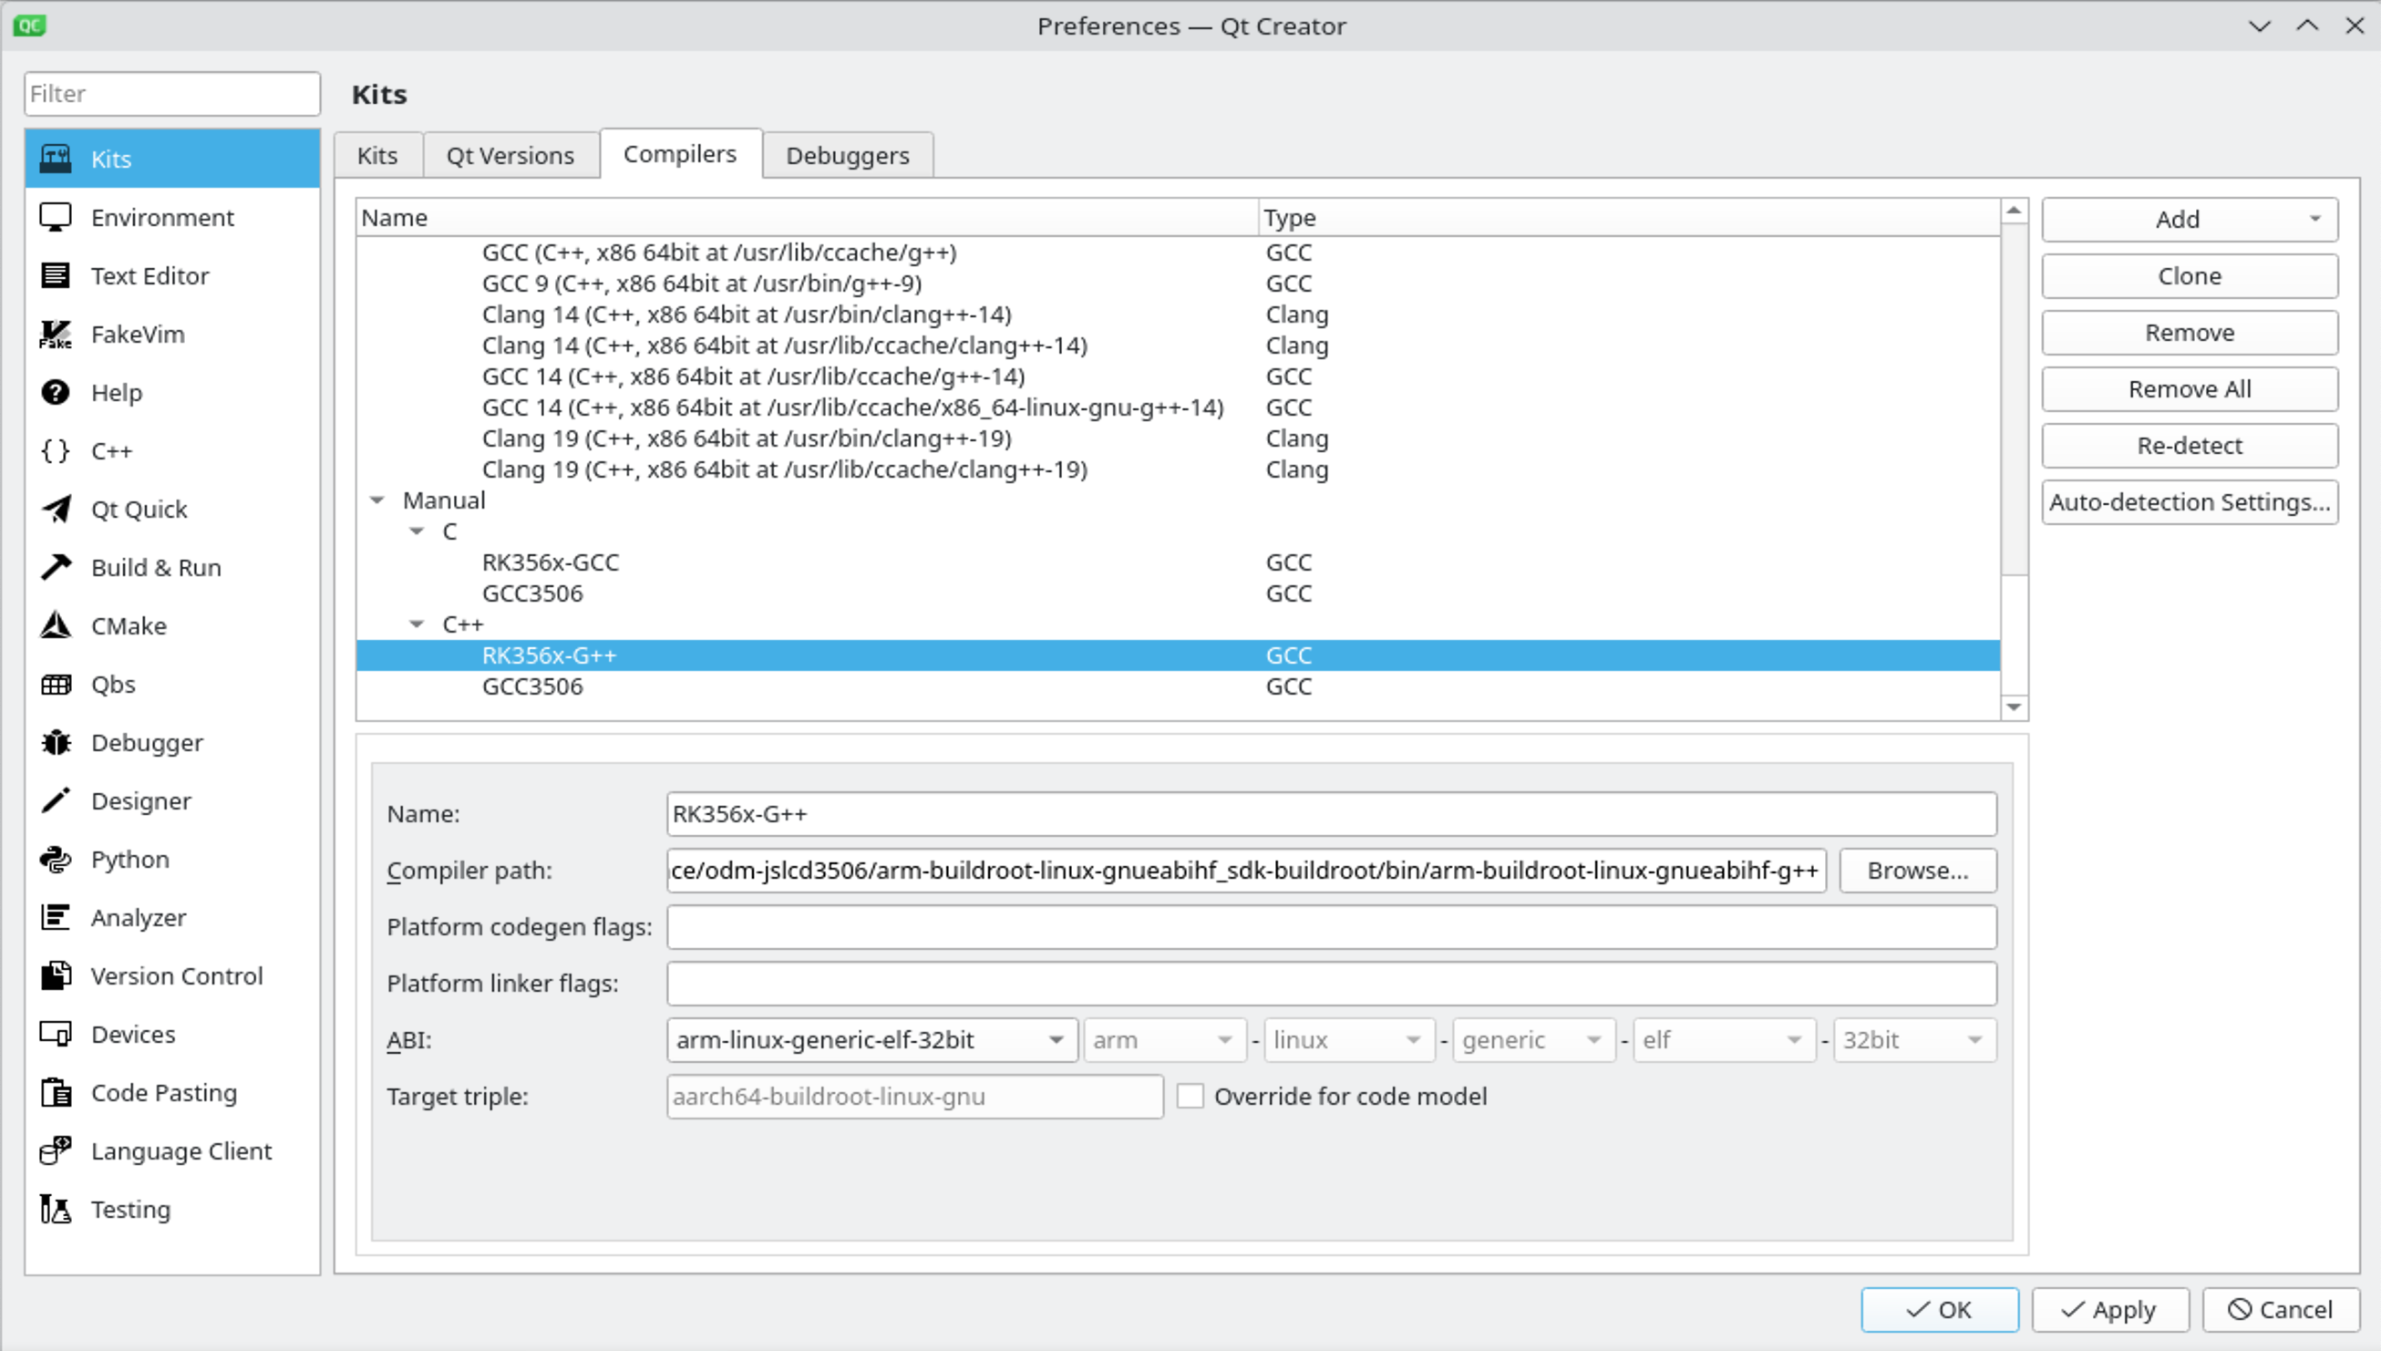Select the Python settings icon
The height and width of the screenshot is (1351, 2381).
pyautogui.click(x=56, y=860)
